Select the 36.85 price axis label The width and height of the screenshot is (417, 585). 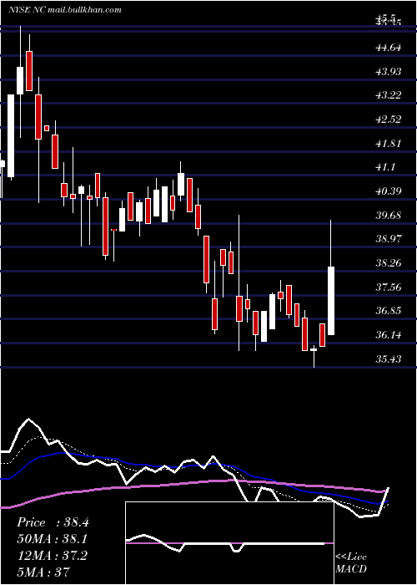(389, 311)
